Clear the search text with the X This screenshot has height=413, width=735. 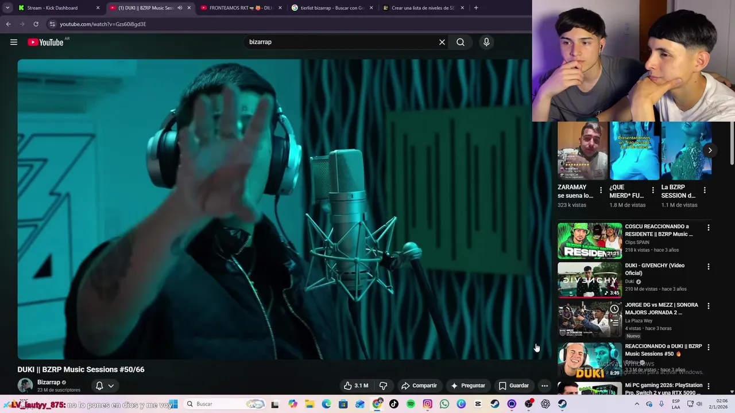coord(442,42)
